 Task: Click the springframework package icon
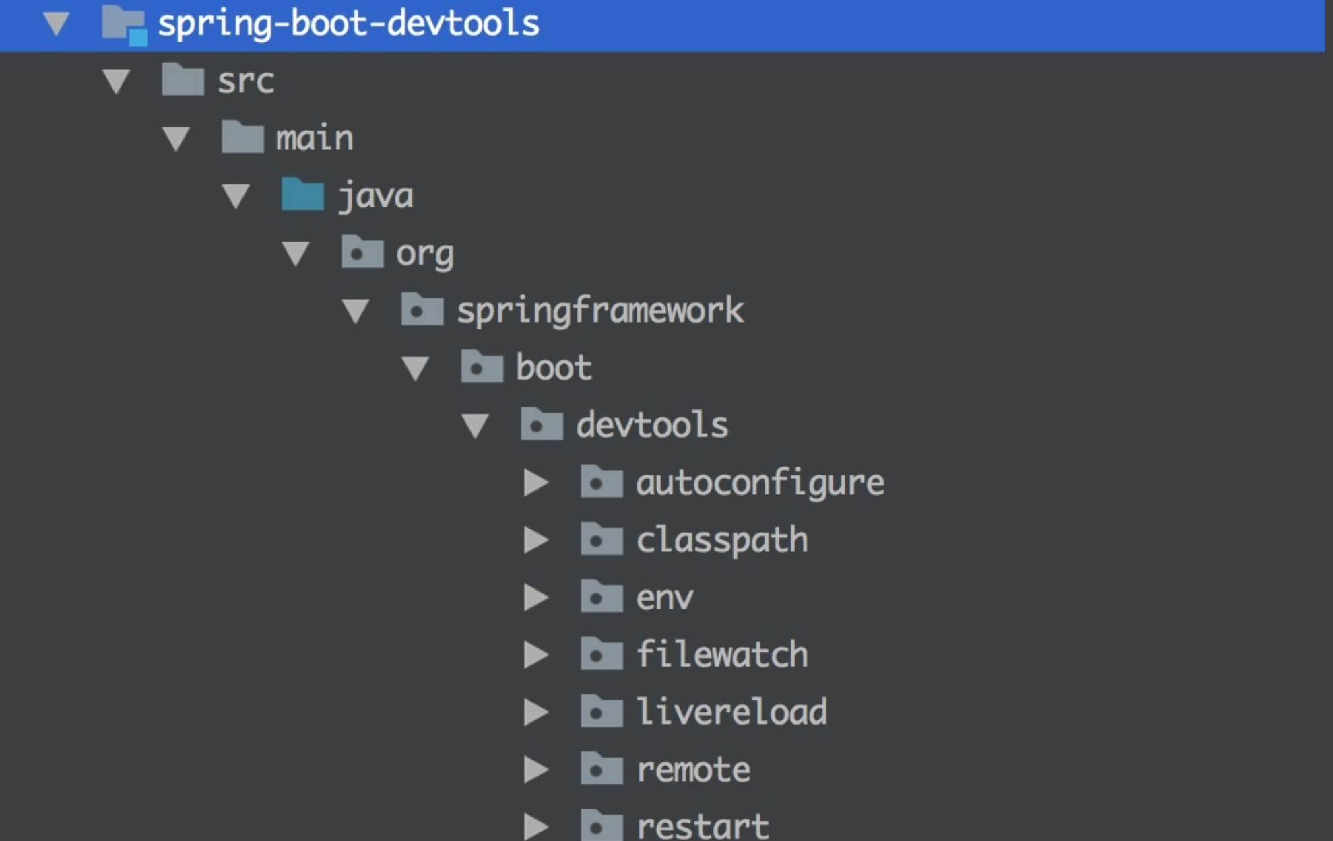(421, 310)
